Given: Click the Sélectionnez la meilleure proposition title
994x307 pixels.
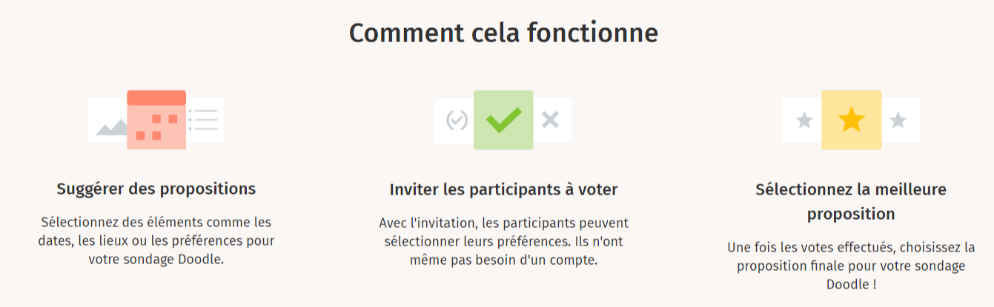Looking at the screenshot, I should 851,201.
